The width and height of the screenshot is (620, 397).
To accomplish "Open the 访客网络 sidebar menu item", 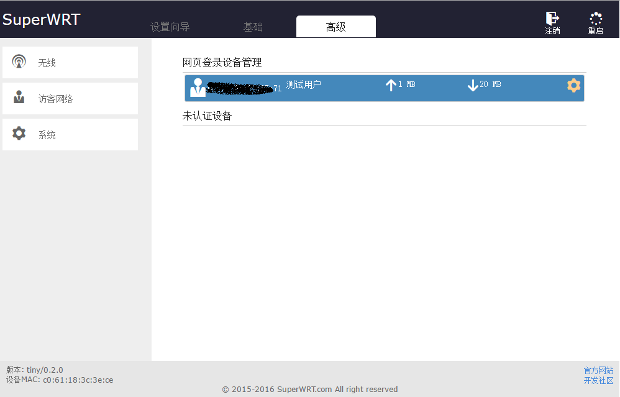I will [70, 98].
